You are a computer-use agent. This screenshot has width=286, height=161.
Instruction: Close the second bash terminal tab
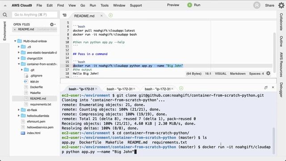tap(134, 89)
